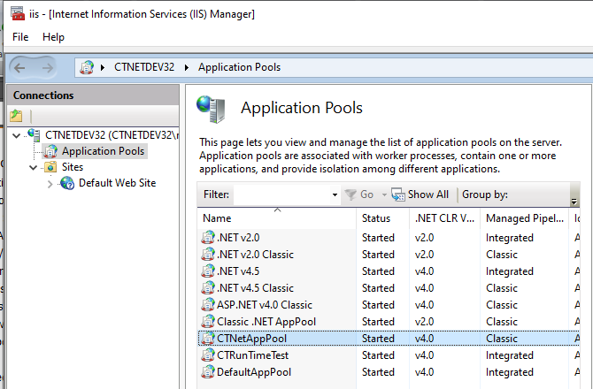Click the .NET v4.5 pool icon

click(208, 271)
